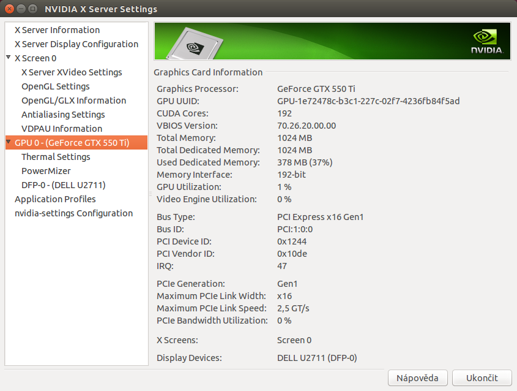
Task: Click the 'Total Dedicated Memory:' label
Action: (208, 150)
